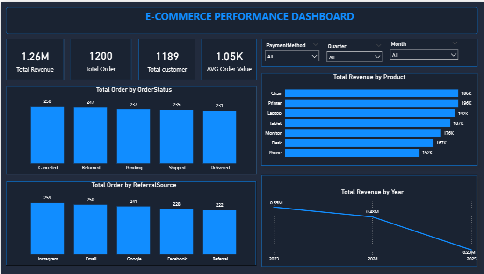484x274 pixels.
Task: Expand the Month slicer header chevron
Action: (455, 43)
